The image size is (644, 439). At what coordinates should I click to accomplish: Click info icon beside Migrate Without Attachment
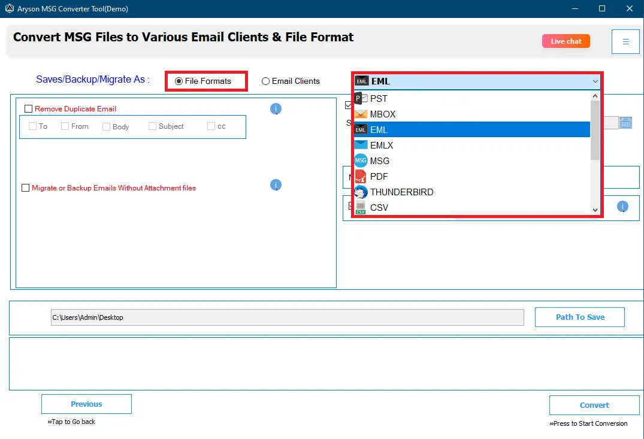click(276, 185)
